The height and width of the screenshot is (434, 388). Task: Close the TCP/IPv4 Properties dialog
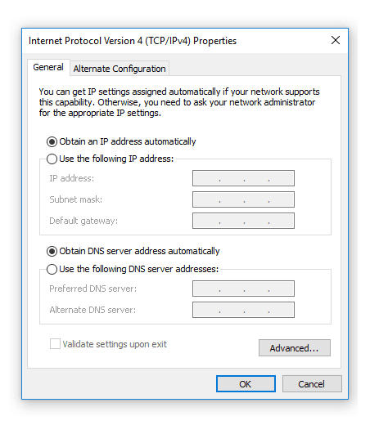[336, 40]
